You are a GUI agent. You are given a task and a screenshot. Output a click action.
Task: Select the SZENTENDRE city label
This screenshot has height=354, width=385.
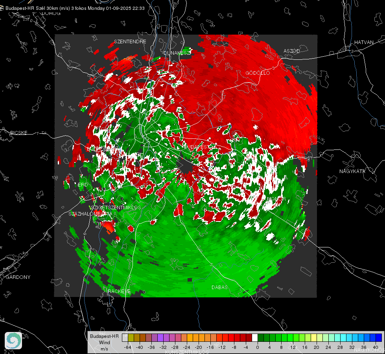pyautogui.click(x=130, y=42)
